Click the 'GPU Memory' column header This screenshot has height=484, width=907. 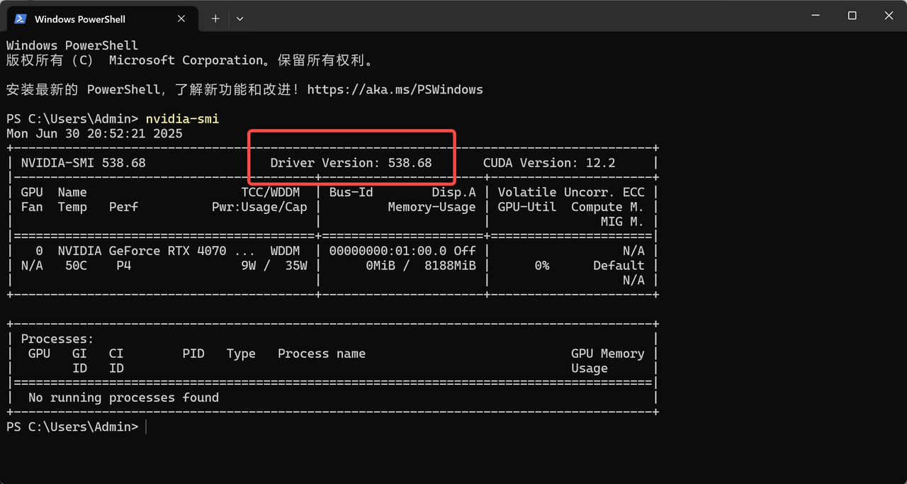click(x=608, y=354)
